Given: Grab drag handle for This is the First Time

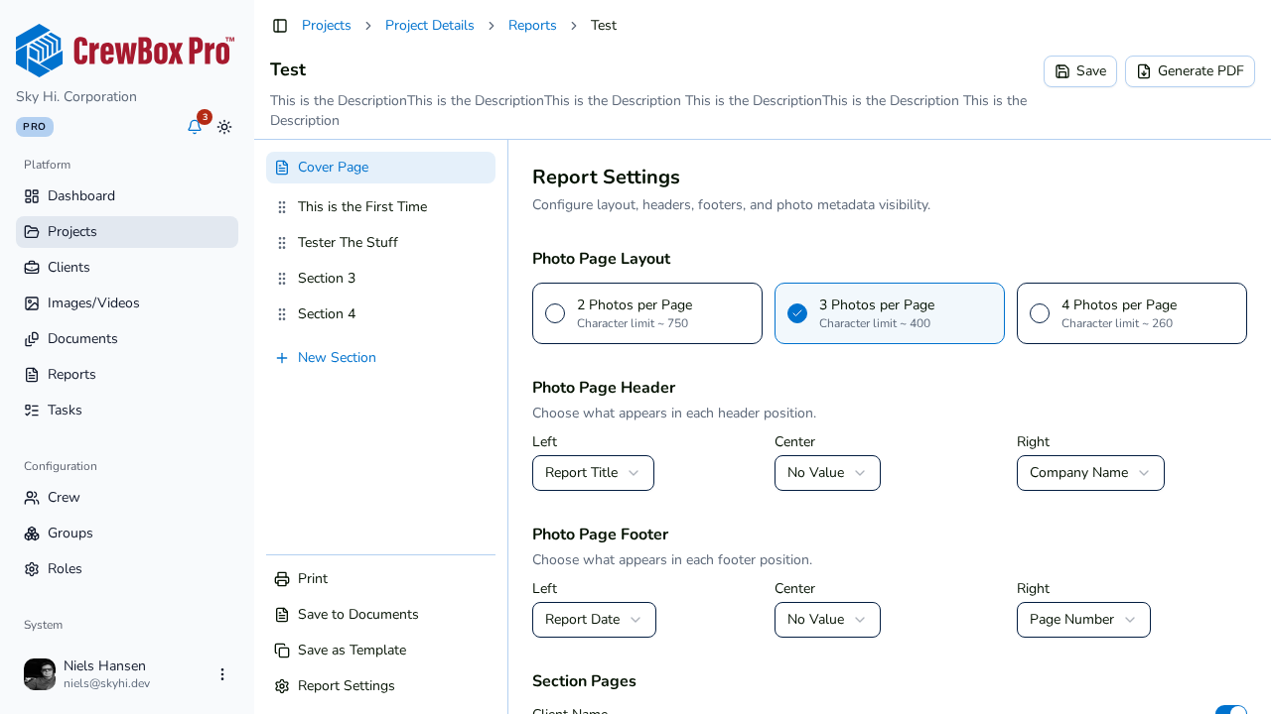Looking at the screenshot, I should coord(282,207).
